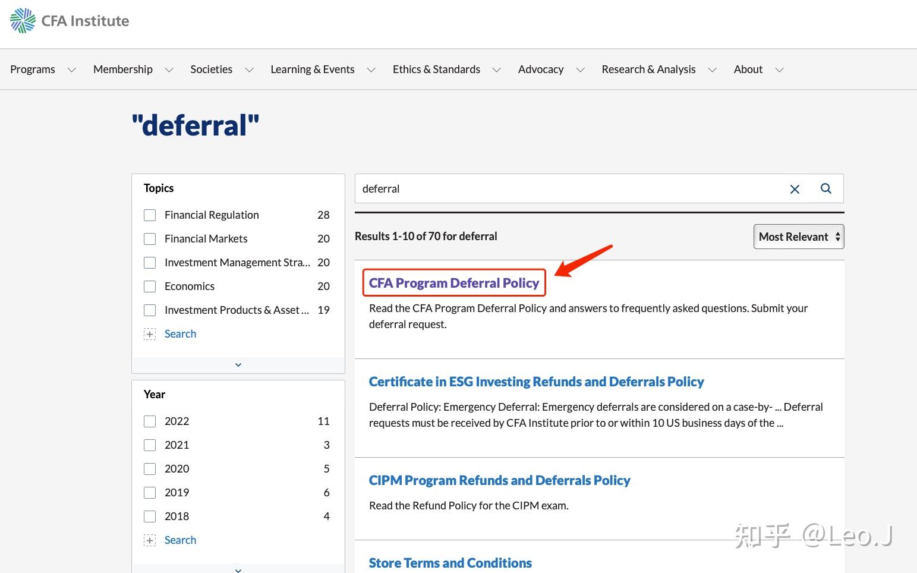Expand Ethics & Standards chevron

pos(497,70)
